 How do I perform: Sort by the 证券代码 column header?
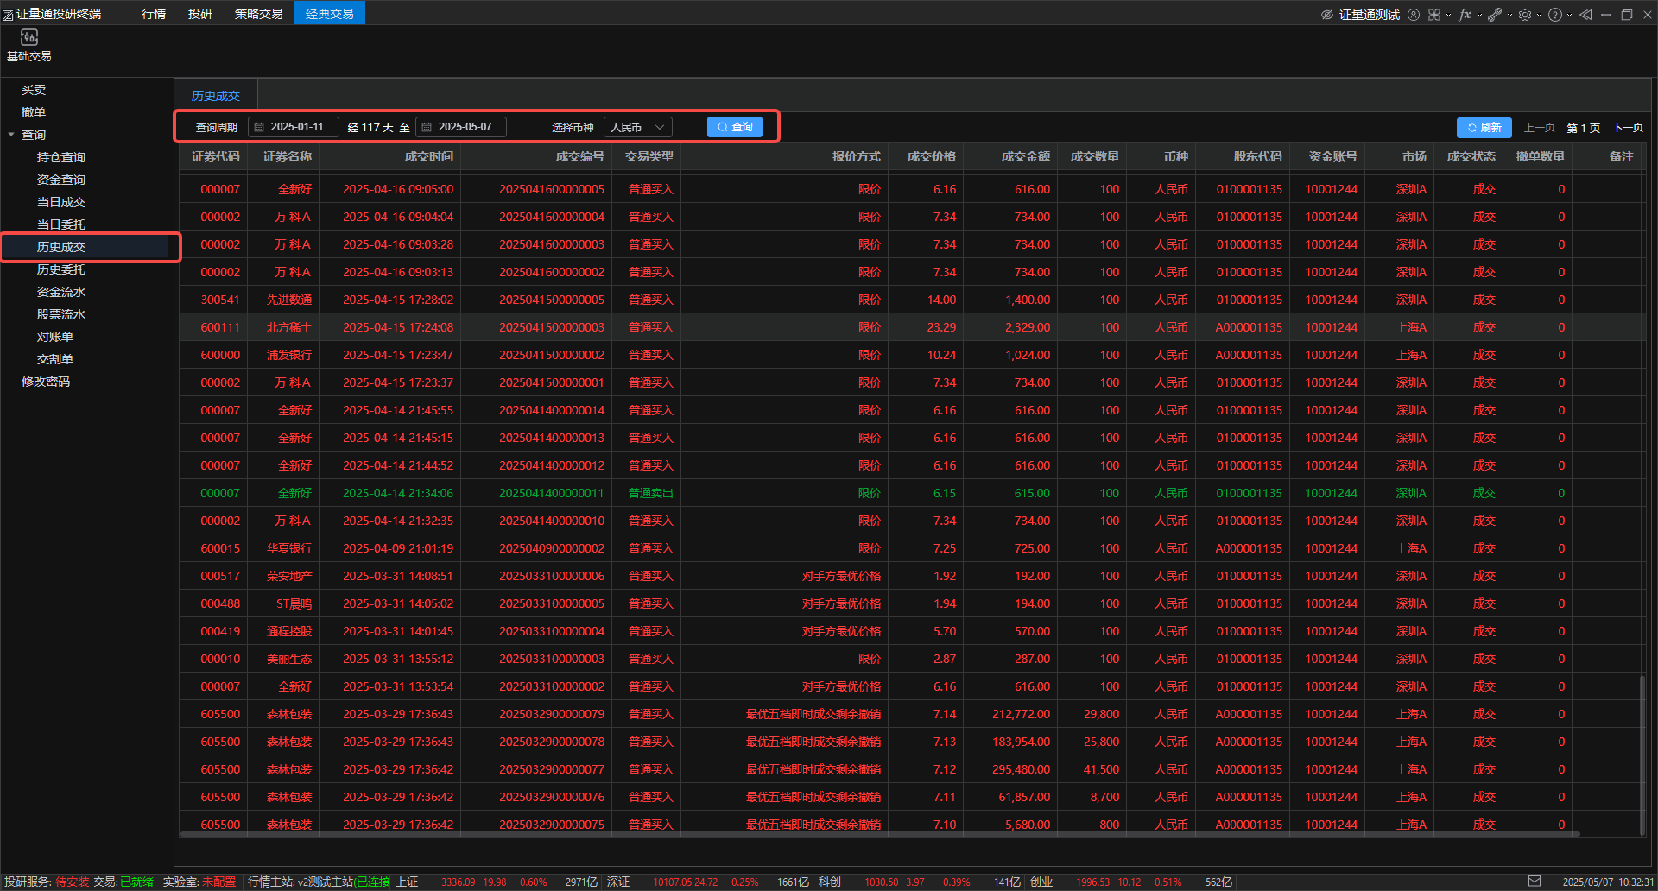[216, 156]
